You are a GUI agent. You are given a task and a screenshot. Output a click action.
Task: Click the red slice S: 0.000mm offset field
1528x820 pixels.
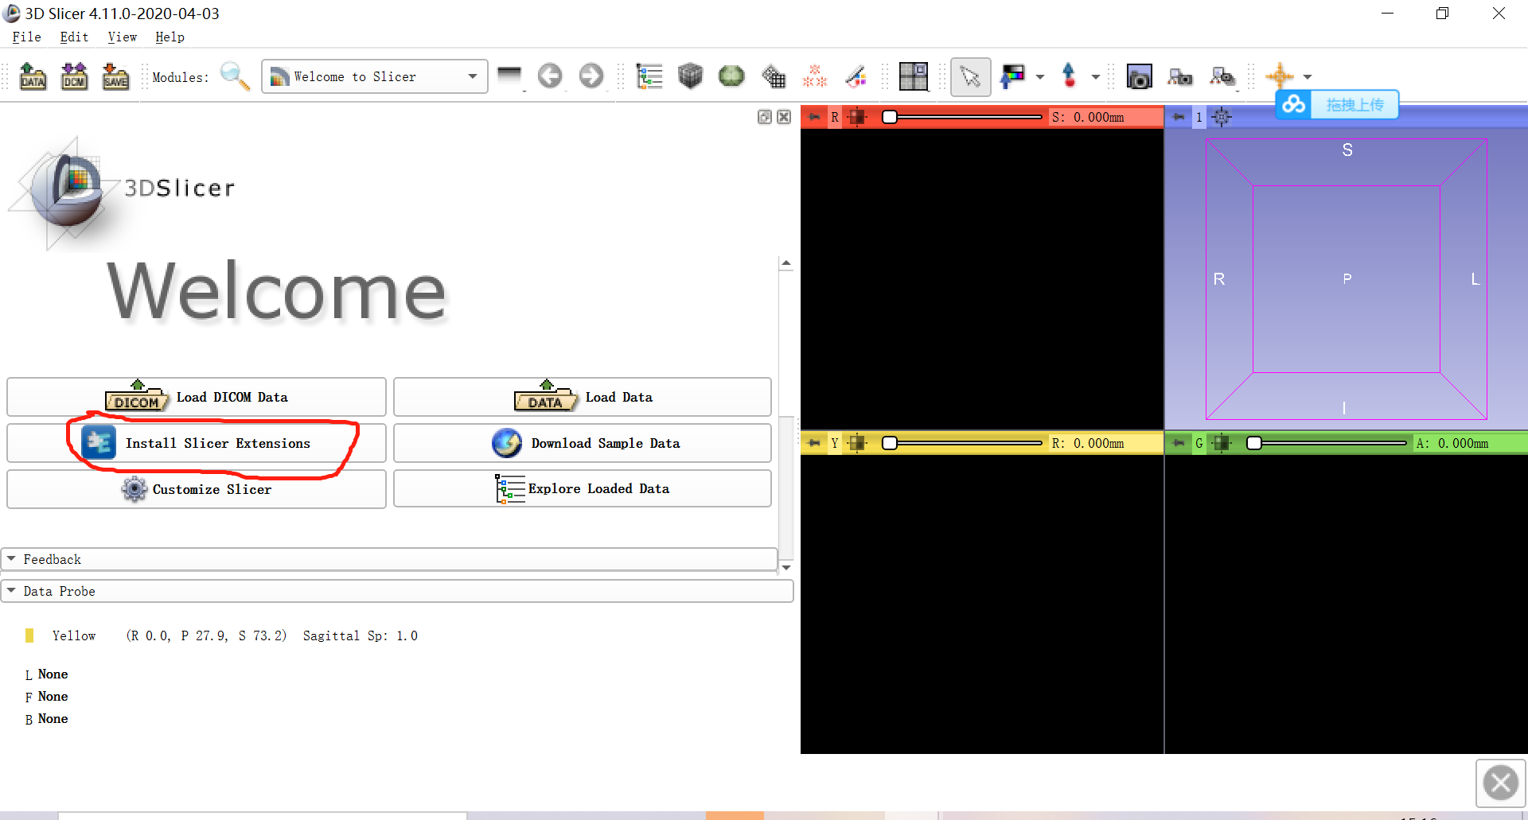1105,117
